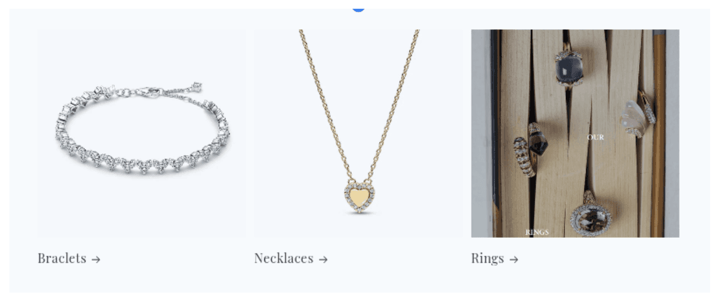Select the gold spiral ring with dark stone

click(x=530, y=150)
